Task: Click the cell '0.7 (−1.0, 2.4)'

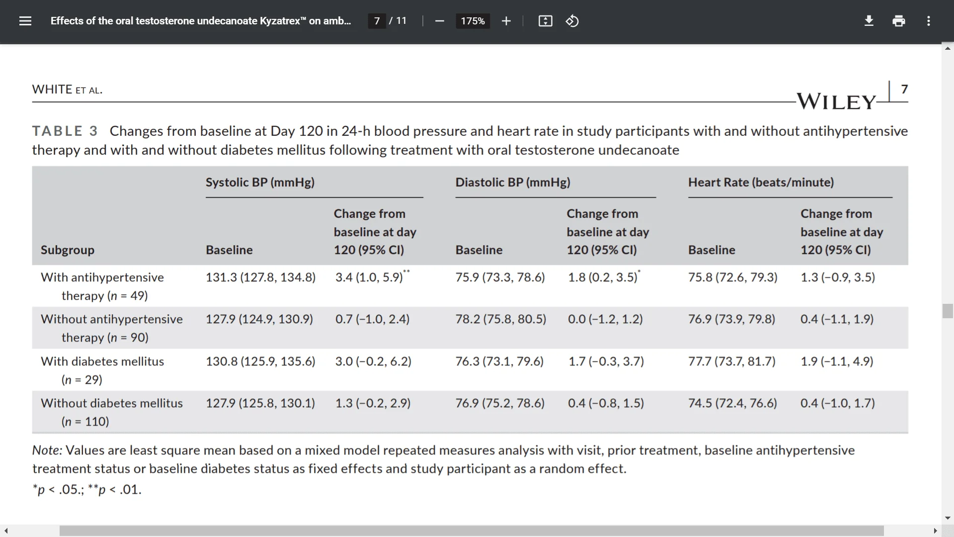Action: pos(372,319)
